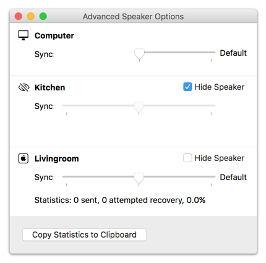
Task: Click the left end of Livingroom sync track
Action: pos(64,176)
